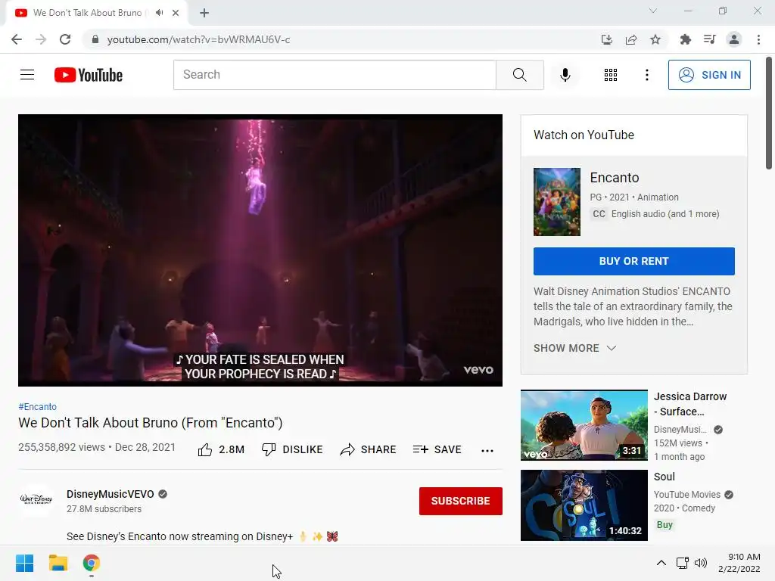The width and height of the screenshot is (775, 581).
Task: Open more actions ellipsis below video
Action: [x=487, y=451]
